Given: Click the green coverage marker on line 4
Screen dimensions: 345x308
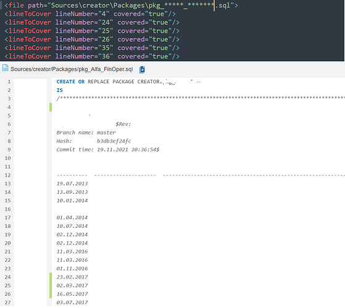Looking at the screenshot, I should [x=51, y=107].
